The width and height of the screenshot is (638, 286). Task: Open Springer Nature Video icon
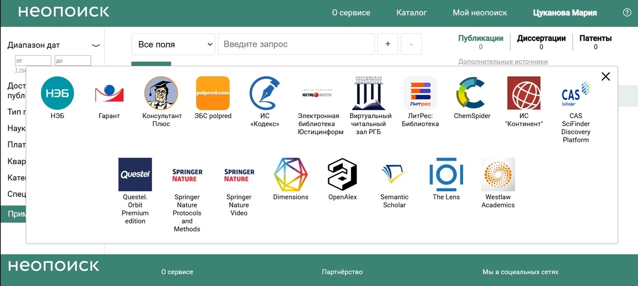coord(239,174)
